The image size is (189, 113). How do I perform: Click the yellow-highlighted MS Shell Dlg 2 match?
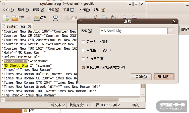pos(16,65)
